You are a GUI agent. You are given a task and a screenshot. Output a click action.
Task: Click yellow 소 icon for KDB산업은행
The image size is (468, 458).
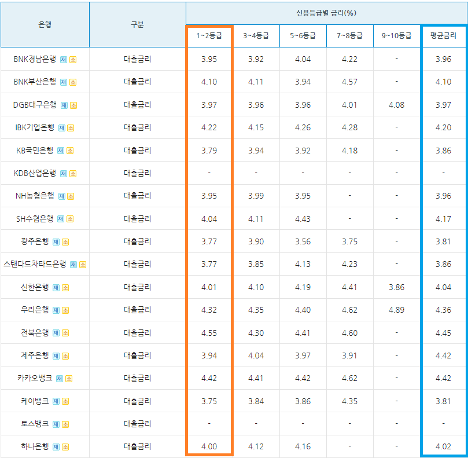(x=73, y=174)
